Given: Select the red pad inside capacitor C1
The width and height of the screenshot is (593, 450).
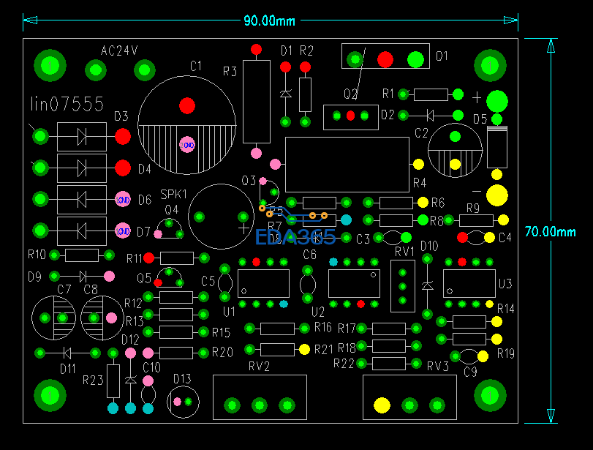Looking at the screenshot, I should pyautogui.click(x=187, y=105).
